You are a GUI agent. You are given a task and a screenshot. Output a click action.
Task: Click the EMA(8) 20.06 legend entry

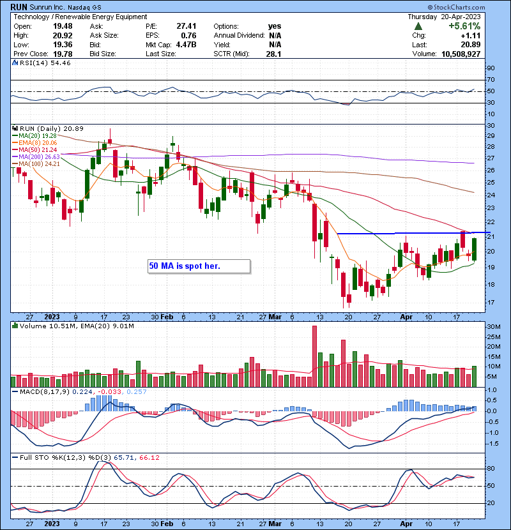(34, 142)
